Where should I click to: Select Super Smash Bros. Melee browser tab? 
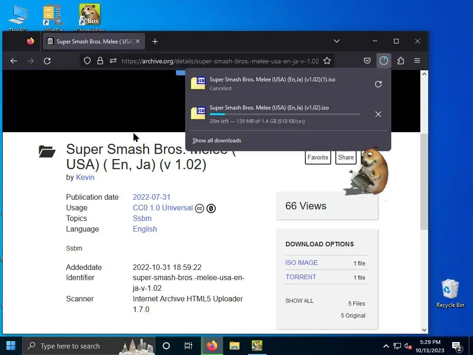[x=94, y=41]
